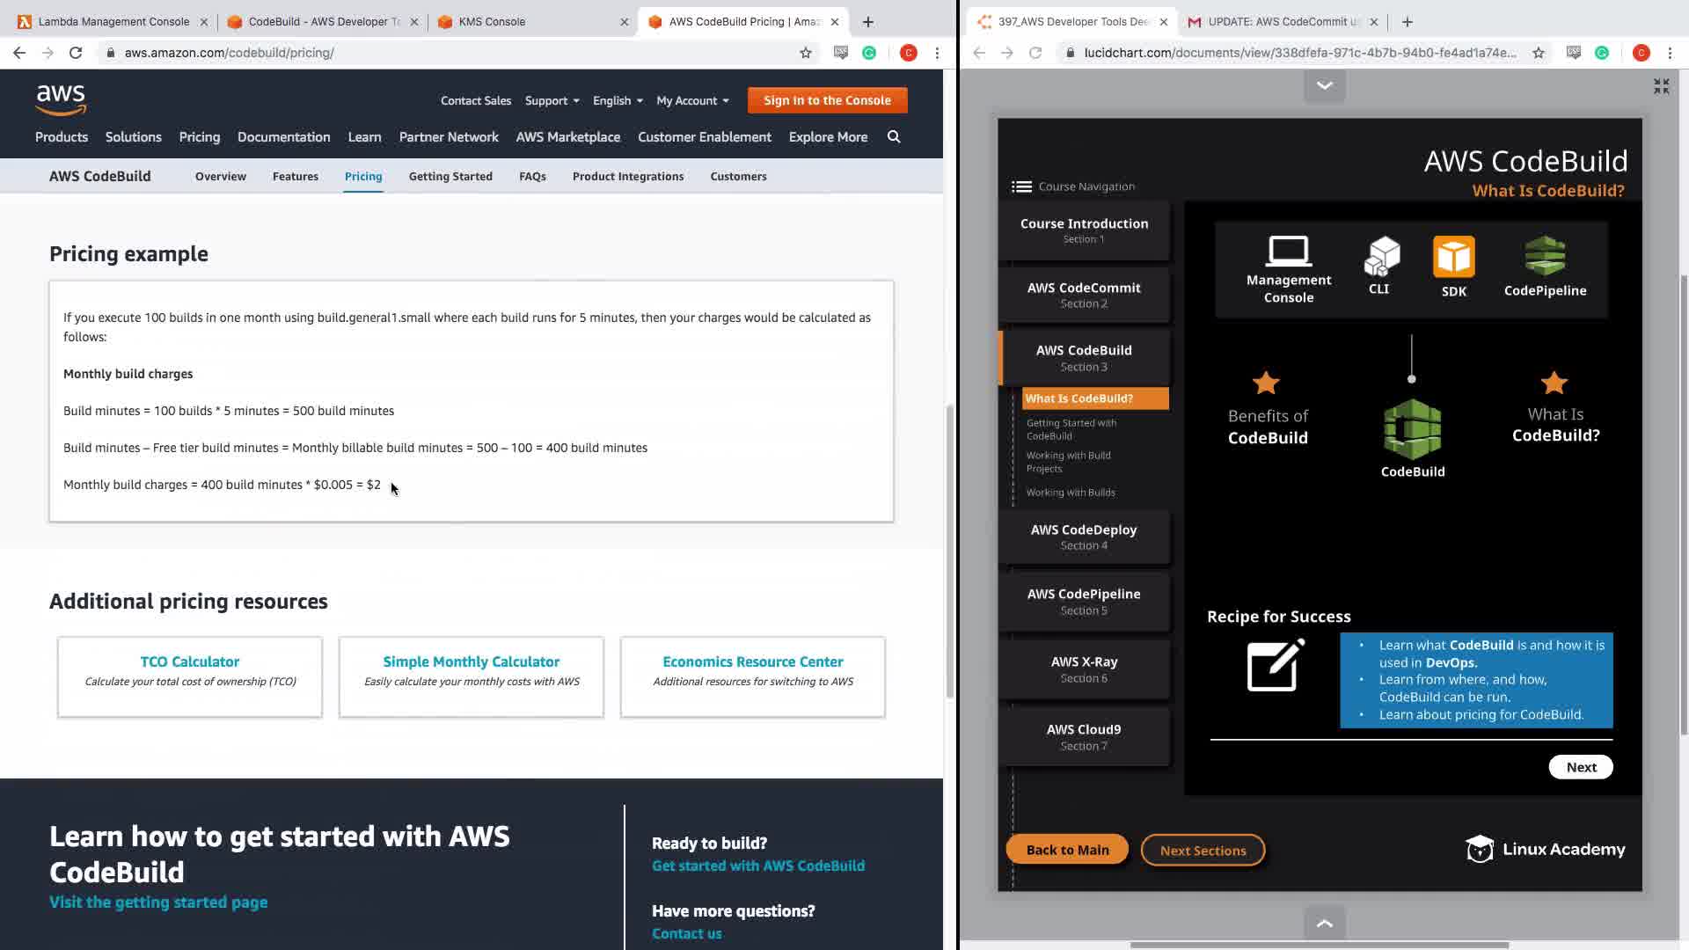Click the green CodeBuild center icon
1689x950 pixels.
[1412, 430]
